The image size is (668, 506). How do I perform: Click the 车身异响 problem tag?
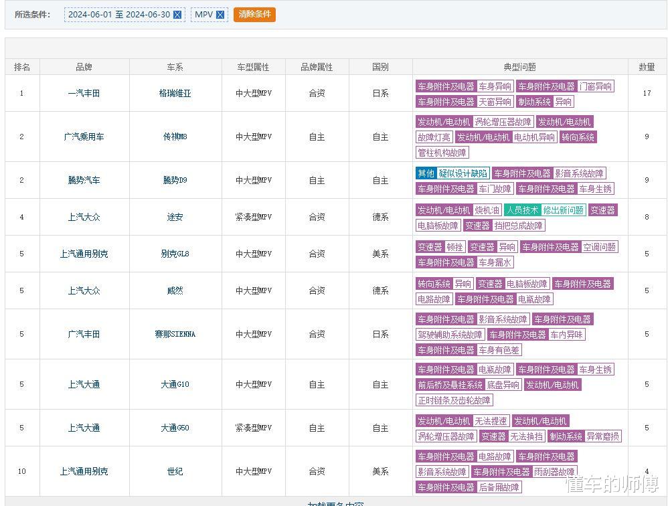tap(495, 86)
